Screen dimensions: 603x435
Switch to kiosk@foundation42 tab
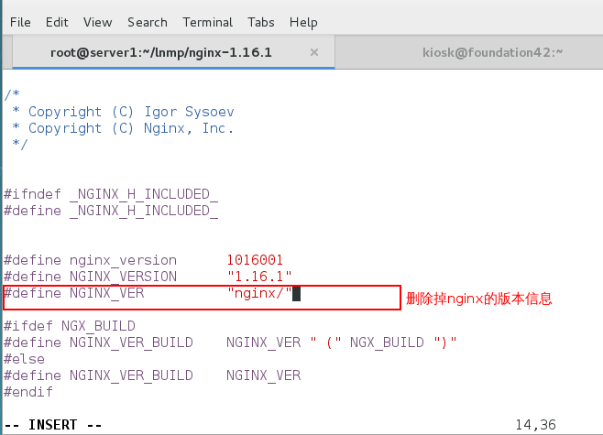492,52
